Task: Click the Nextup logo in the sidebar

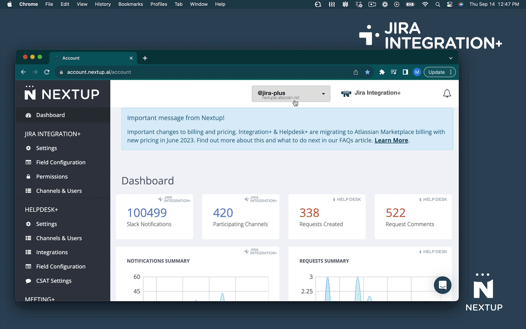Action: [62, 94]
